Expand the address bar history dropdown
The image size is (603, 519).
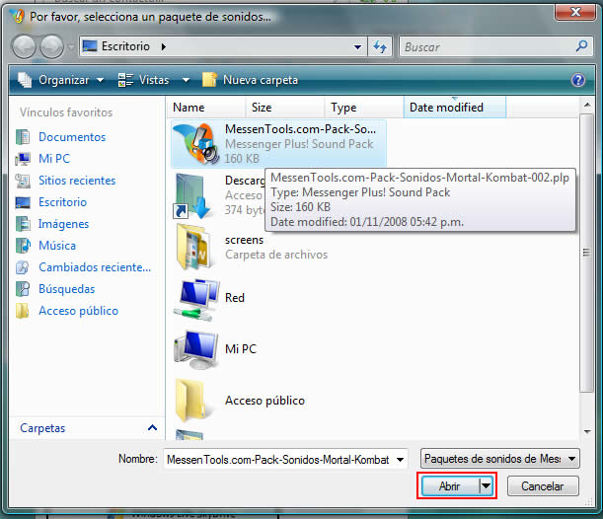point(357,47)
